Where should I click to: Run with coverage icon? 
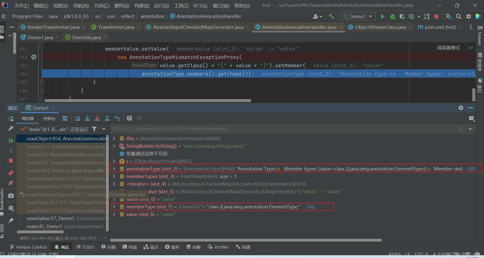402,16
